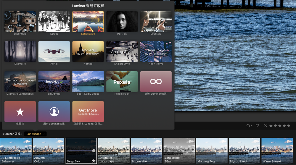Set rating to two stars
The width and height of the screenshot is (296, 165).
275,126
